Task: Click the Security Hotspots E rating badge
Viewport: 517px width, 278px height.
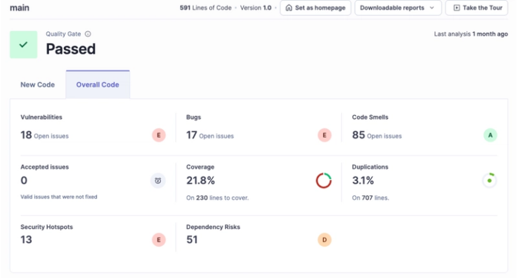Action: tap(158, 240)
